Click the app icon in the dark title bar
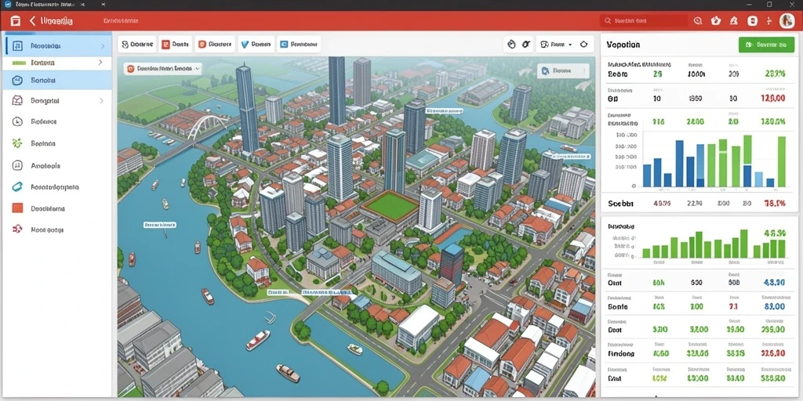Screen dimensions: 803x401 tap(7, 5)
